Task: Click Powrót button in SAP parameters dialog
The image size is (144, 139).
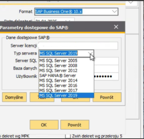Action: coord(107,97)
